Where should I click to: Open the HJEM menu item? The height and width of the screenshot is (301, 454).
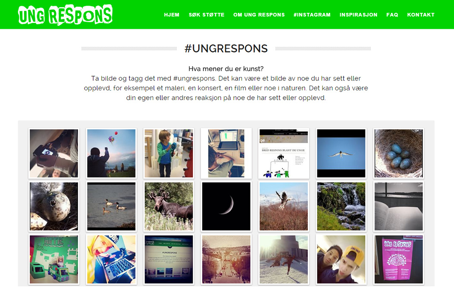pyautogui.click(x=172, y=15)
